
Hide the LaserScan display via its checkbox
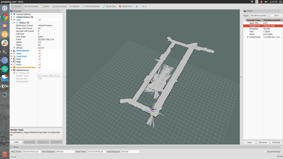(40, 56)
